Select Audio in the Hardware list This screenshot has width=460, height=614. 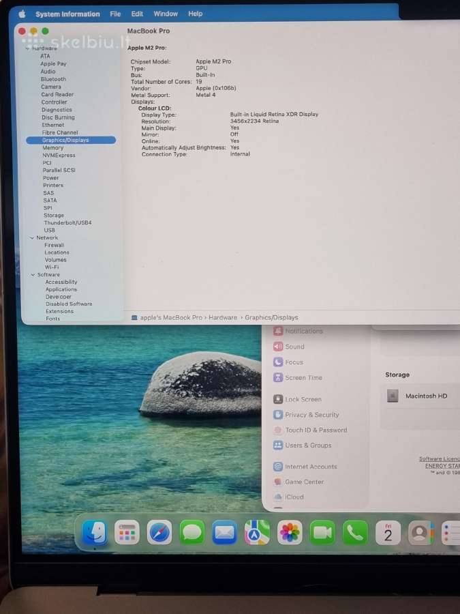coord(48,71)
